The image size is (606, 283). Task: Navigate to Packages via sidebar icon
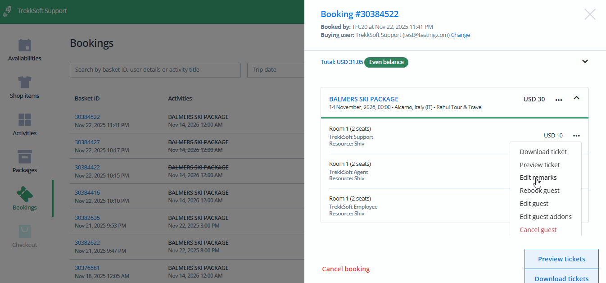click(24, 161)
